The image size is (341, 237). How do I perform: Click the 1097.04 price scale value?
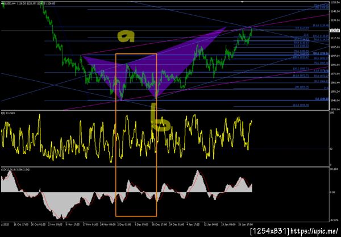tap(335, 56)
